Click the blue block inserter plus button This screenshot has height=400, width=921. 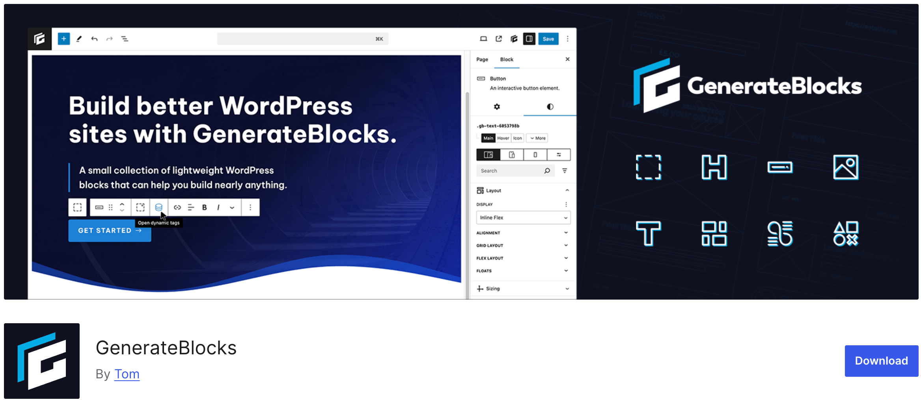64,39
